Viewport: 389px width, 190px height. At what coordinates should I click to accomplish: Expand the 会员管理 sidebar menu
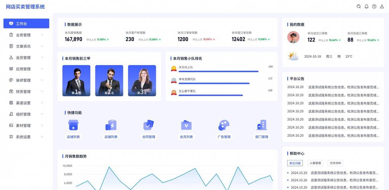coord(26,58)
